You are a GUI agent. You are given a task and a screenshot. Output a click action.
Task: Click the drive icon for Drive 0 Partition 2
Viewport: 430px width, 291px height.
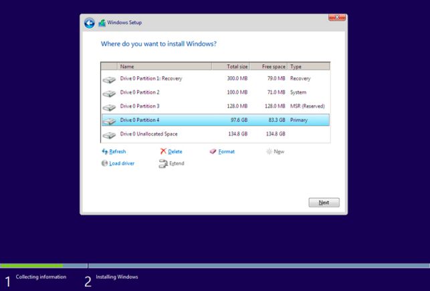(x=109, y=94)
